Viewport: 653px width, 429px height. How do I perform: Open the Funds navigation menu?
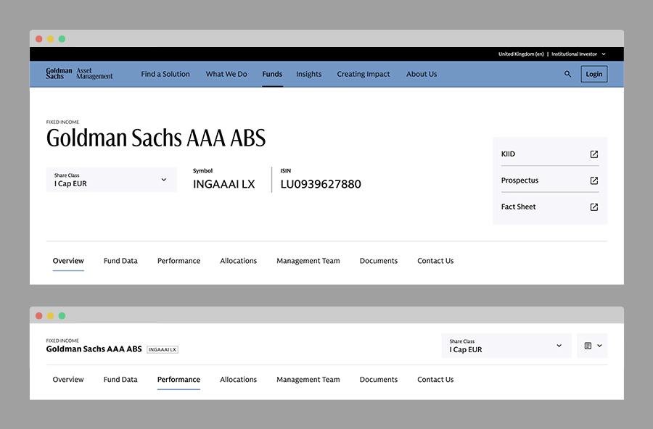tap(272, 74)
